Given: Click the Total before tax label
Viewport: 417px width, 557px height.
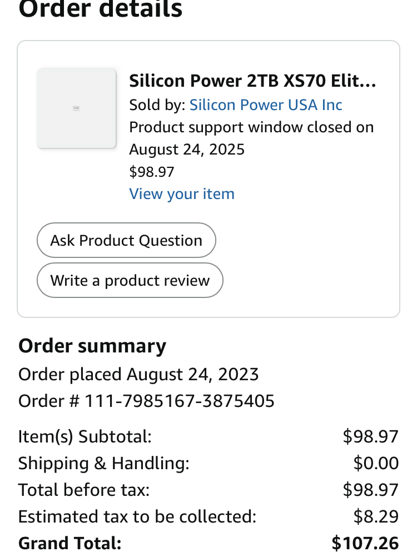Looking at the screenshot, I should click(x=84, y=490).
